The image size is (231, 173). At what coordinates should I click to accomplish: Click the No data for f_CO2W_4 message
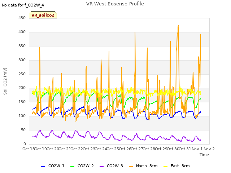(23, 5)
